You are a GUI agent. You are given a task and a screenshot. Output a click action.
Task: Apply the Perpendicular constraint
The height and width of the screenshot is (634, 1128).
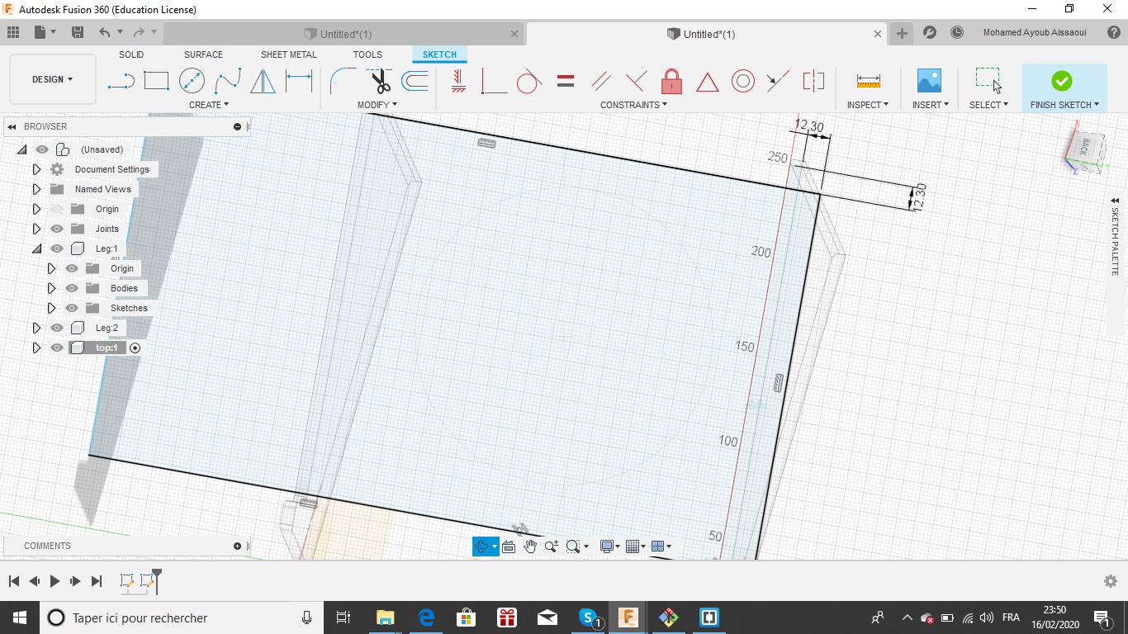pyautogui.click(x=636, y=81)
